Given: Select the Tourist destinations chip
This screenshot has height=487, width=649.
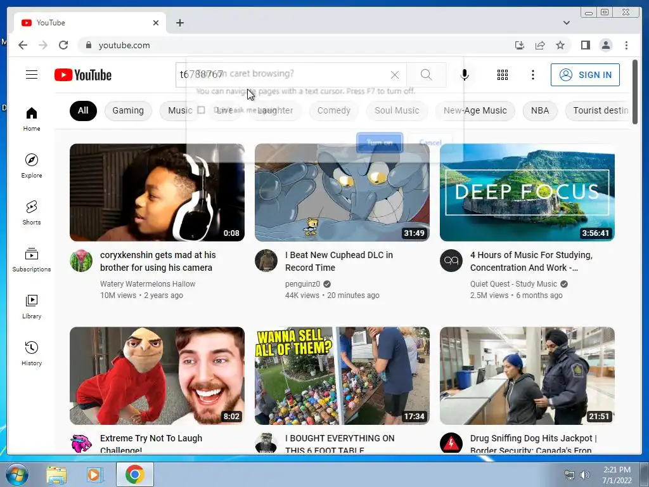Looking at the screenshot, I should pos(599,110).
